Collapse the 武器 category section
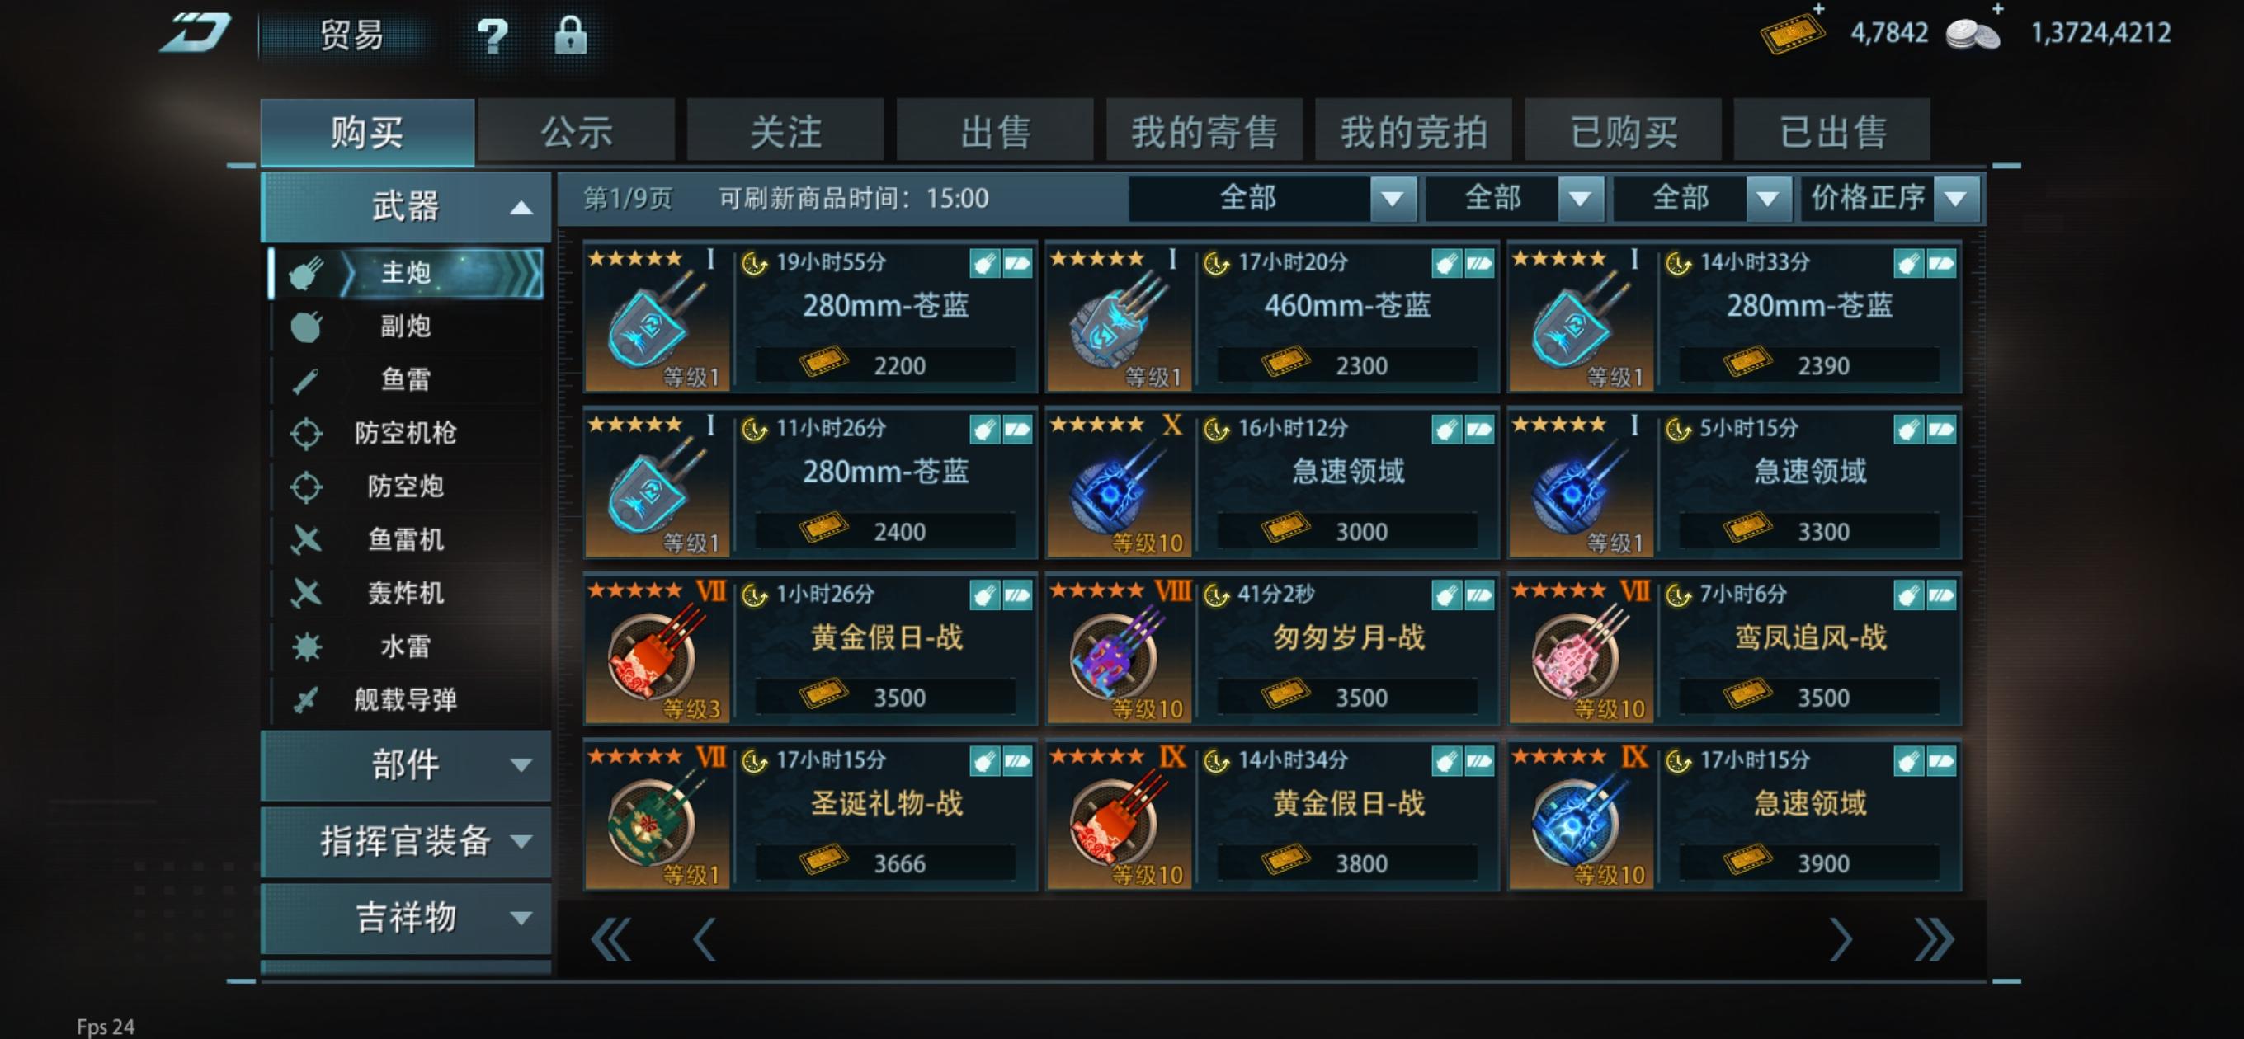Screen dimensions: 2244x1039 click(406, 206)
